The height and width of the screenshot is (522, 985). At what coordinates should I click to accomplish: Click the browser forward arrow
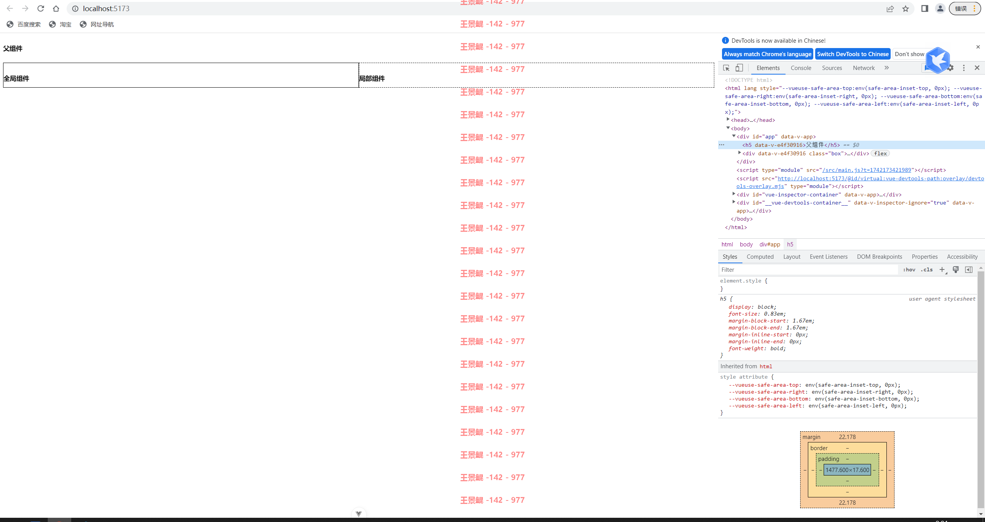[25, 8]
